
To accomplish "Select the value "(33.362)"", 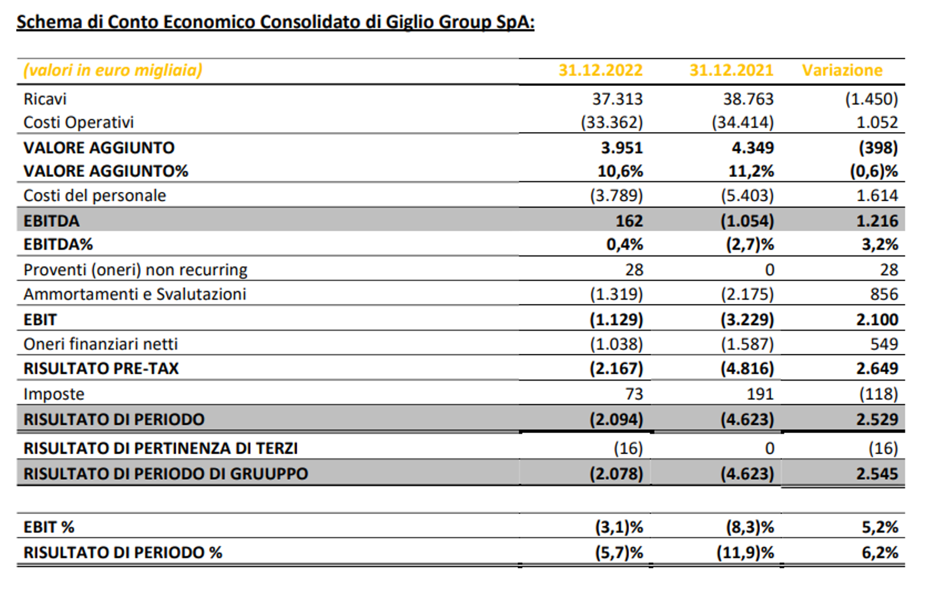I will (x=611, y=122).
